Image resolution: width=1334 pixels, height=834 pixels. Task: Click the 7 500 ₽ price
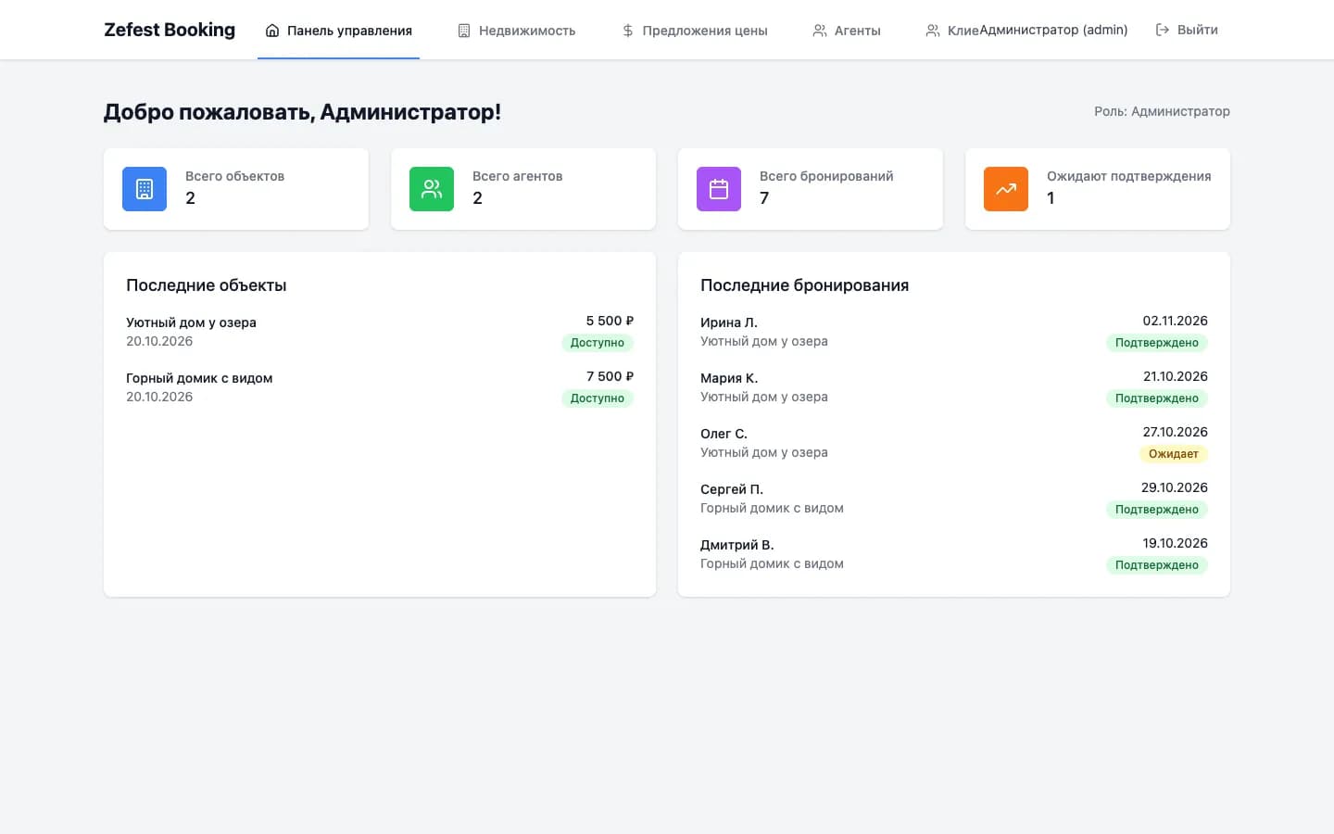click(x=610, y=376)
